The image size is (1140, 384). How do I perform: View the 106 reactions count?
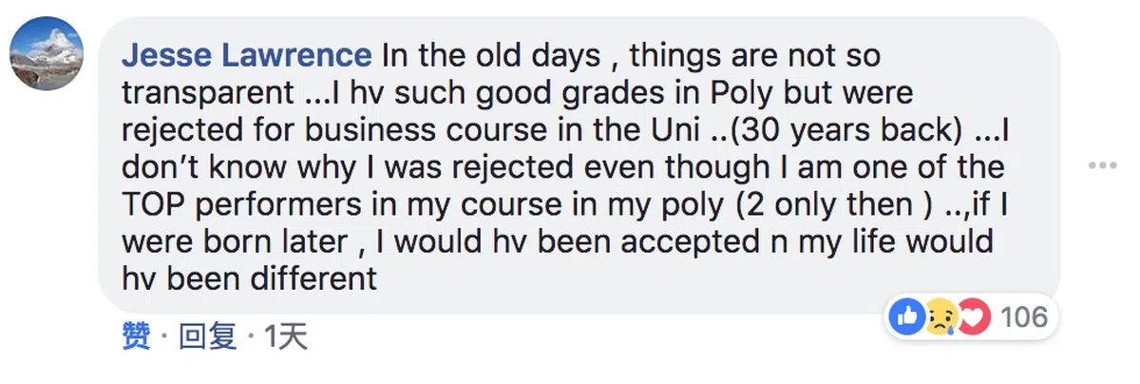[1022, 316]
